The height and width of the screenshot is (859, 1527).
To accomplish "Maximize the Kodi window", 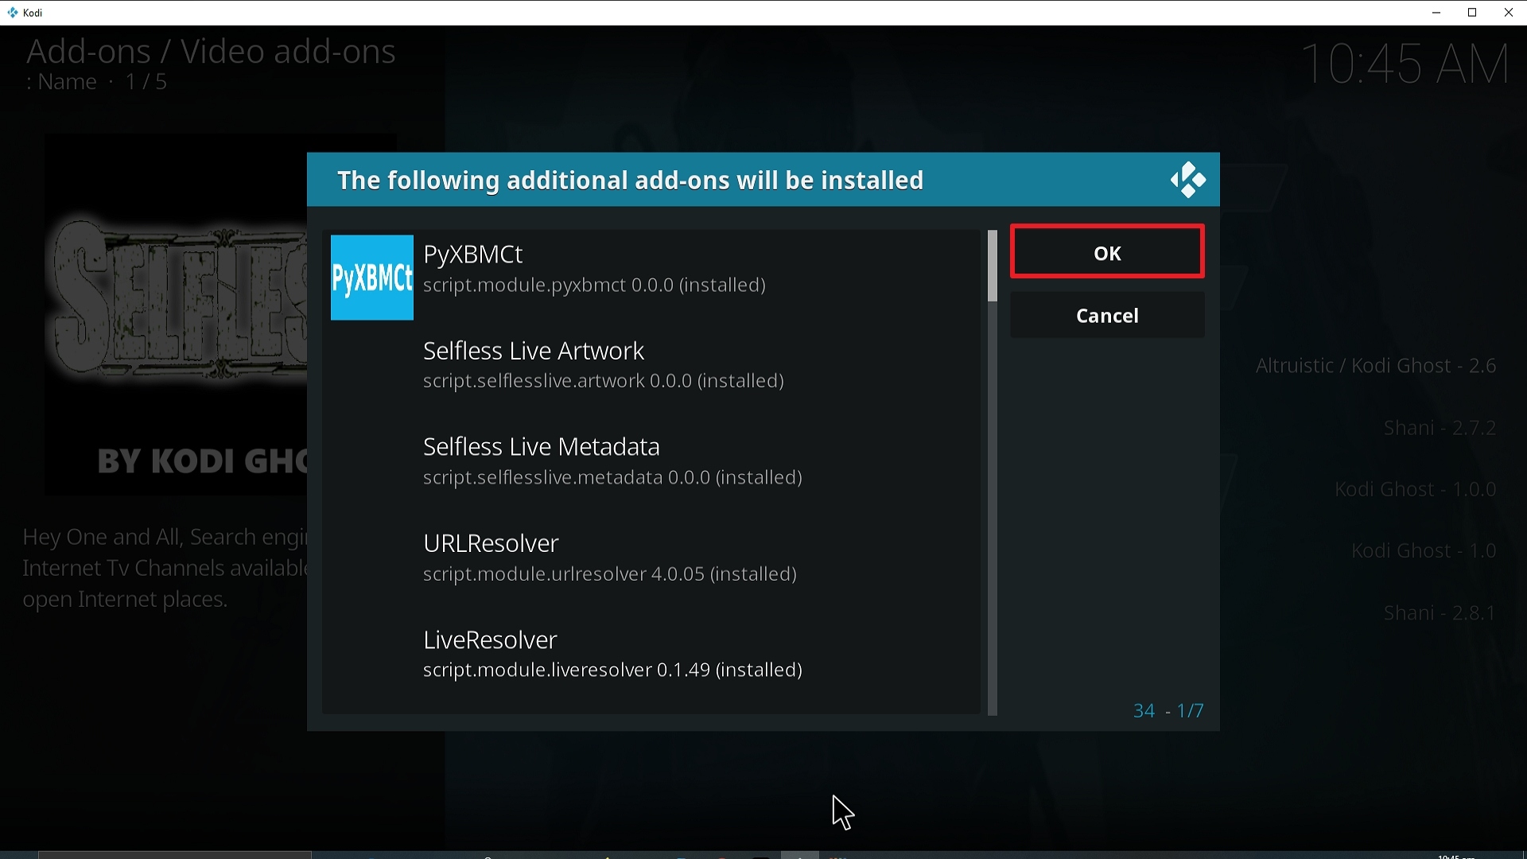I will (x=1472, y=13).
